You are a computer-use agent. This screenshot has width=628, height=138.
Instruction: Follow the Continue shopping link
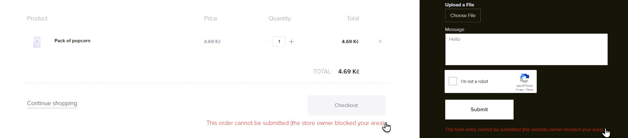[52, 103]
